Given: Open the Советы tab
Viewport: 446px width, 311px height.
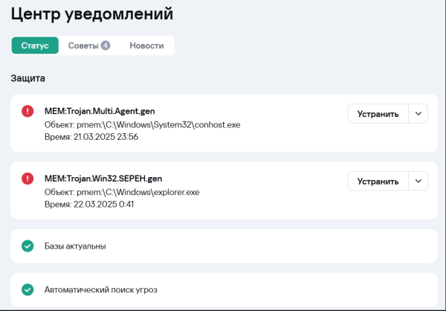Looking at the screenshot, I should point(83,45).
